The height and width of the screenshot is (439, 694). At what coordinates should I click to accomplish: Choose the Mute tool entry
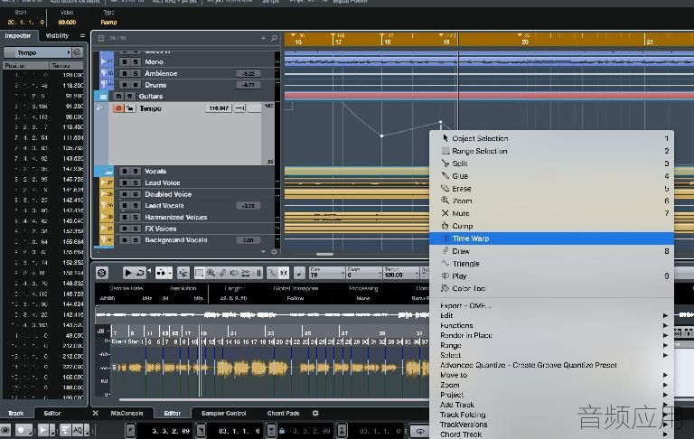point(551,213)
